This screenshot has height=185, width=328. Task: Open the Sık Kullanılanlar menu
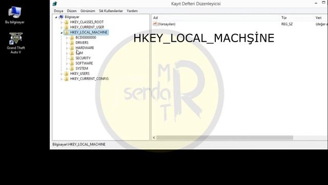111,11
